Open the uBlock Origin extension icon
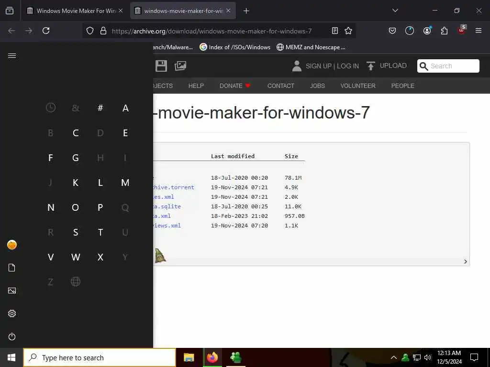This screenshot has height=367, width=490. (x=462, y=30)
